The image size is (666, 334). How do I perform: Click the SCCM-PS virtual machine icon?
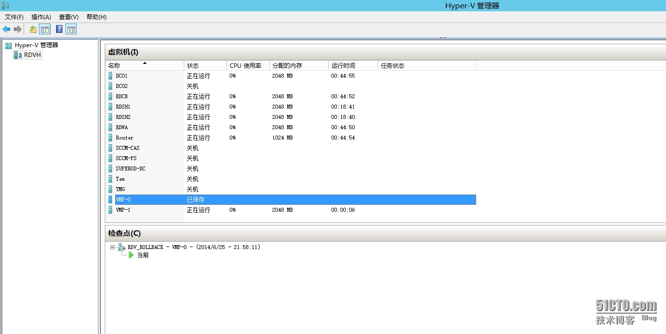point(111,158)
